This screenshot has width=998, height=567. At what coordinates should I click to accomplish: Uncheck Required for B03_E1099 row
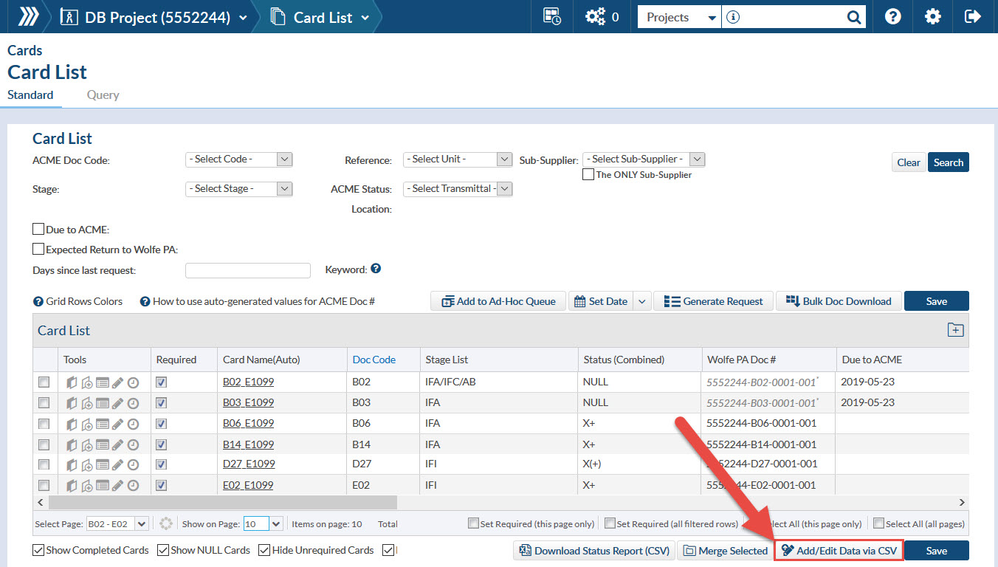point(162,403)
